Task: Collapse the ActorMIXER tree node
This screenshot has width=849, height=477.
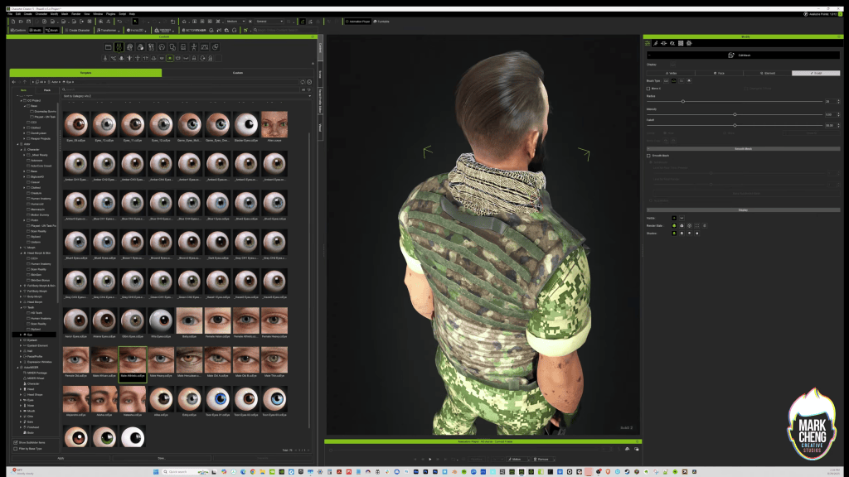Action: tap(18, 367)
